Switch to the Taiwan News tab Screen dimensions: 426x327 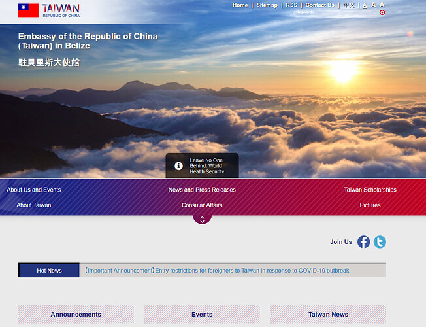[x=328, y=315]
